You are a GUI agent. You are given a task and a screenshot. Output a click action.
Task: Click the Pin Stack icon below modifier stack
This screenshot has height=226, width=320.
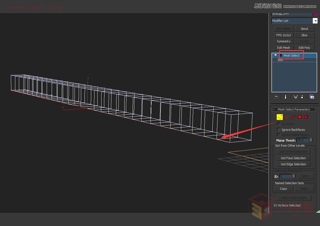click(x=276, y=97)
